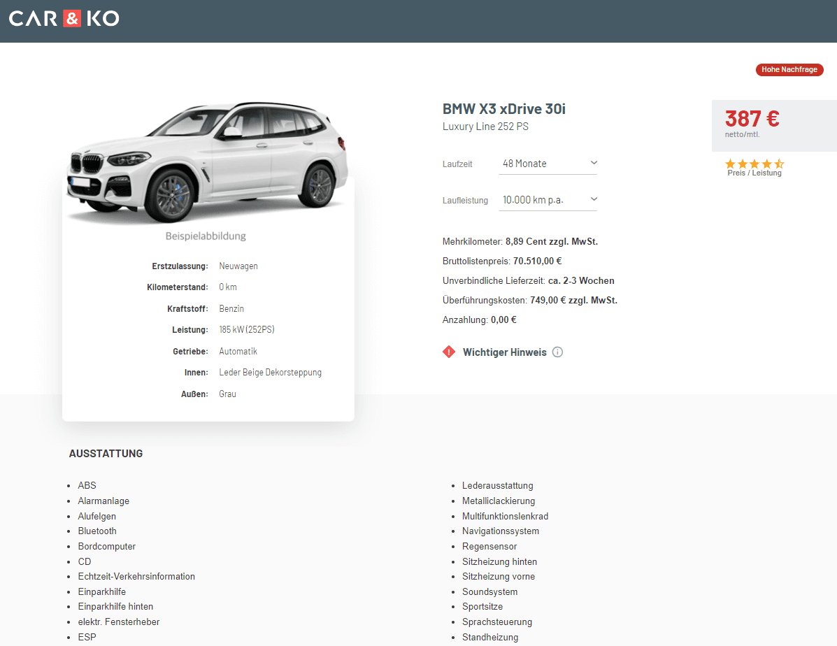The image size is (837, 646).
Task: Click the BMW X3 xDrive 30i heading
Action: (504, 109)
